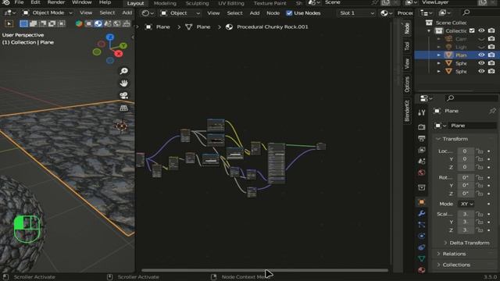The image size is (500, 281).
Task: Open the Physics properties tab icon
Action: click(x=422, y=236)
